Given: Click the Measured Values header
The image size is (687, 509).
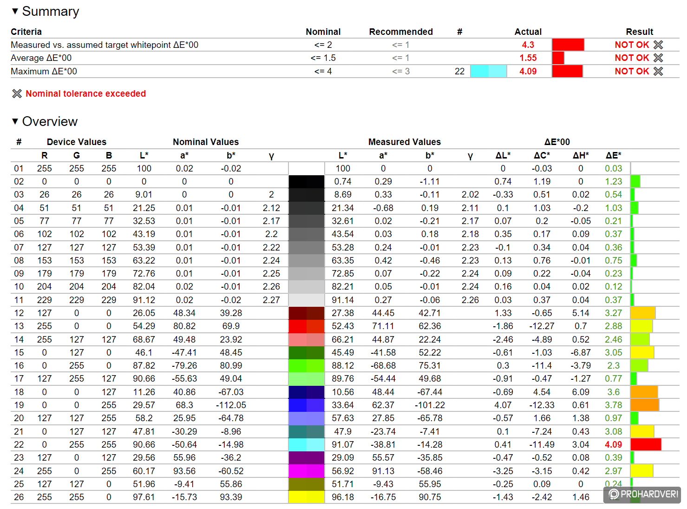Looking at the screenshot, I should [405, 142].
